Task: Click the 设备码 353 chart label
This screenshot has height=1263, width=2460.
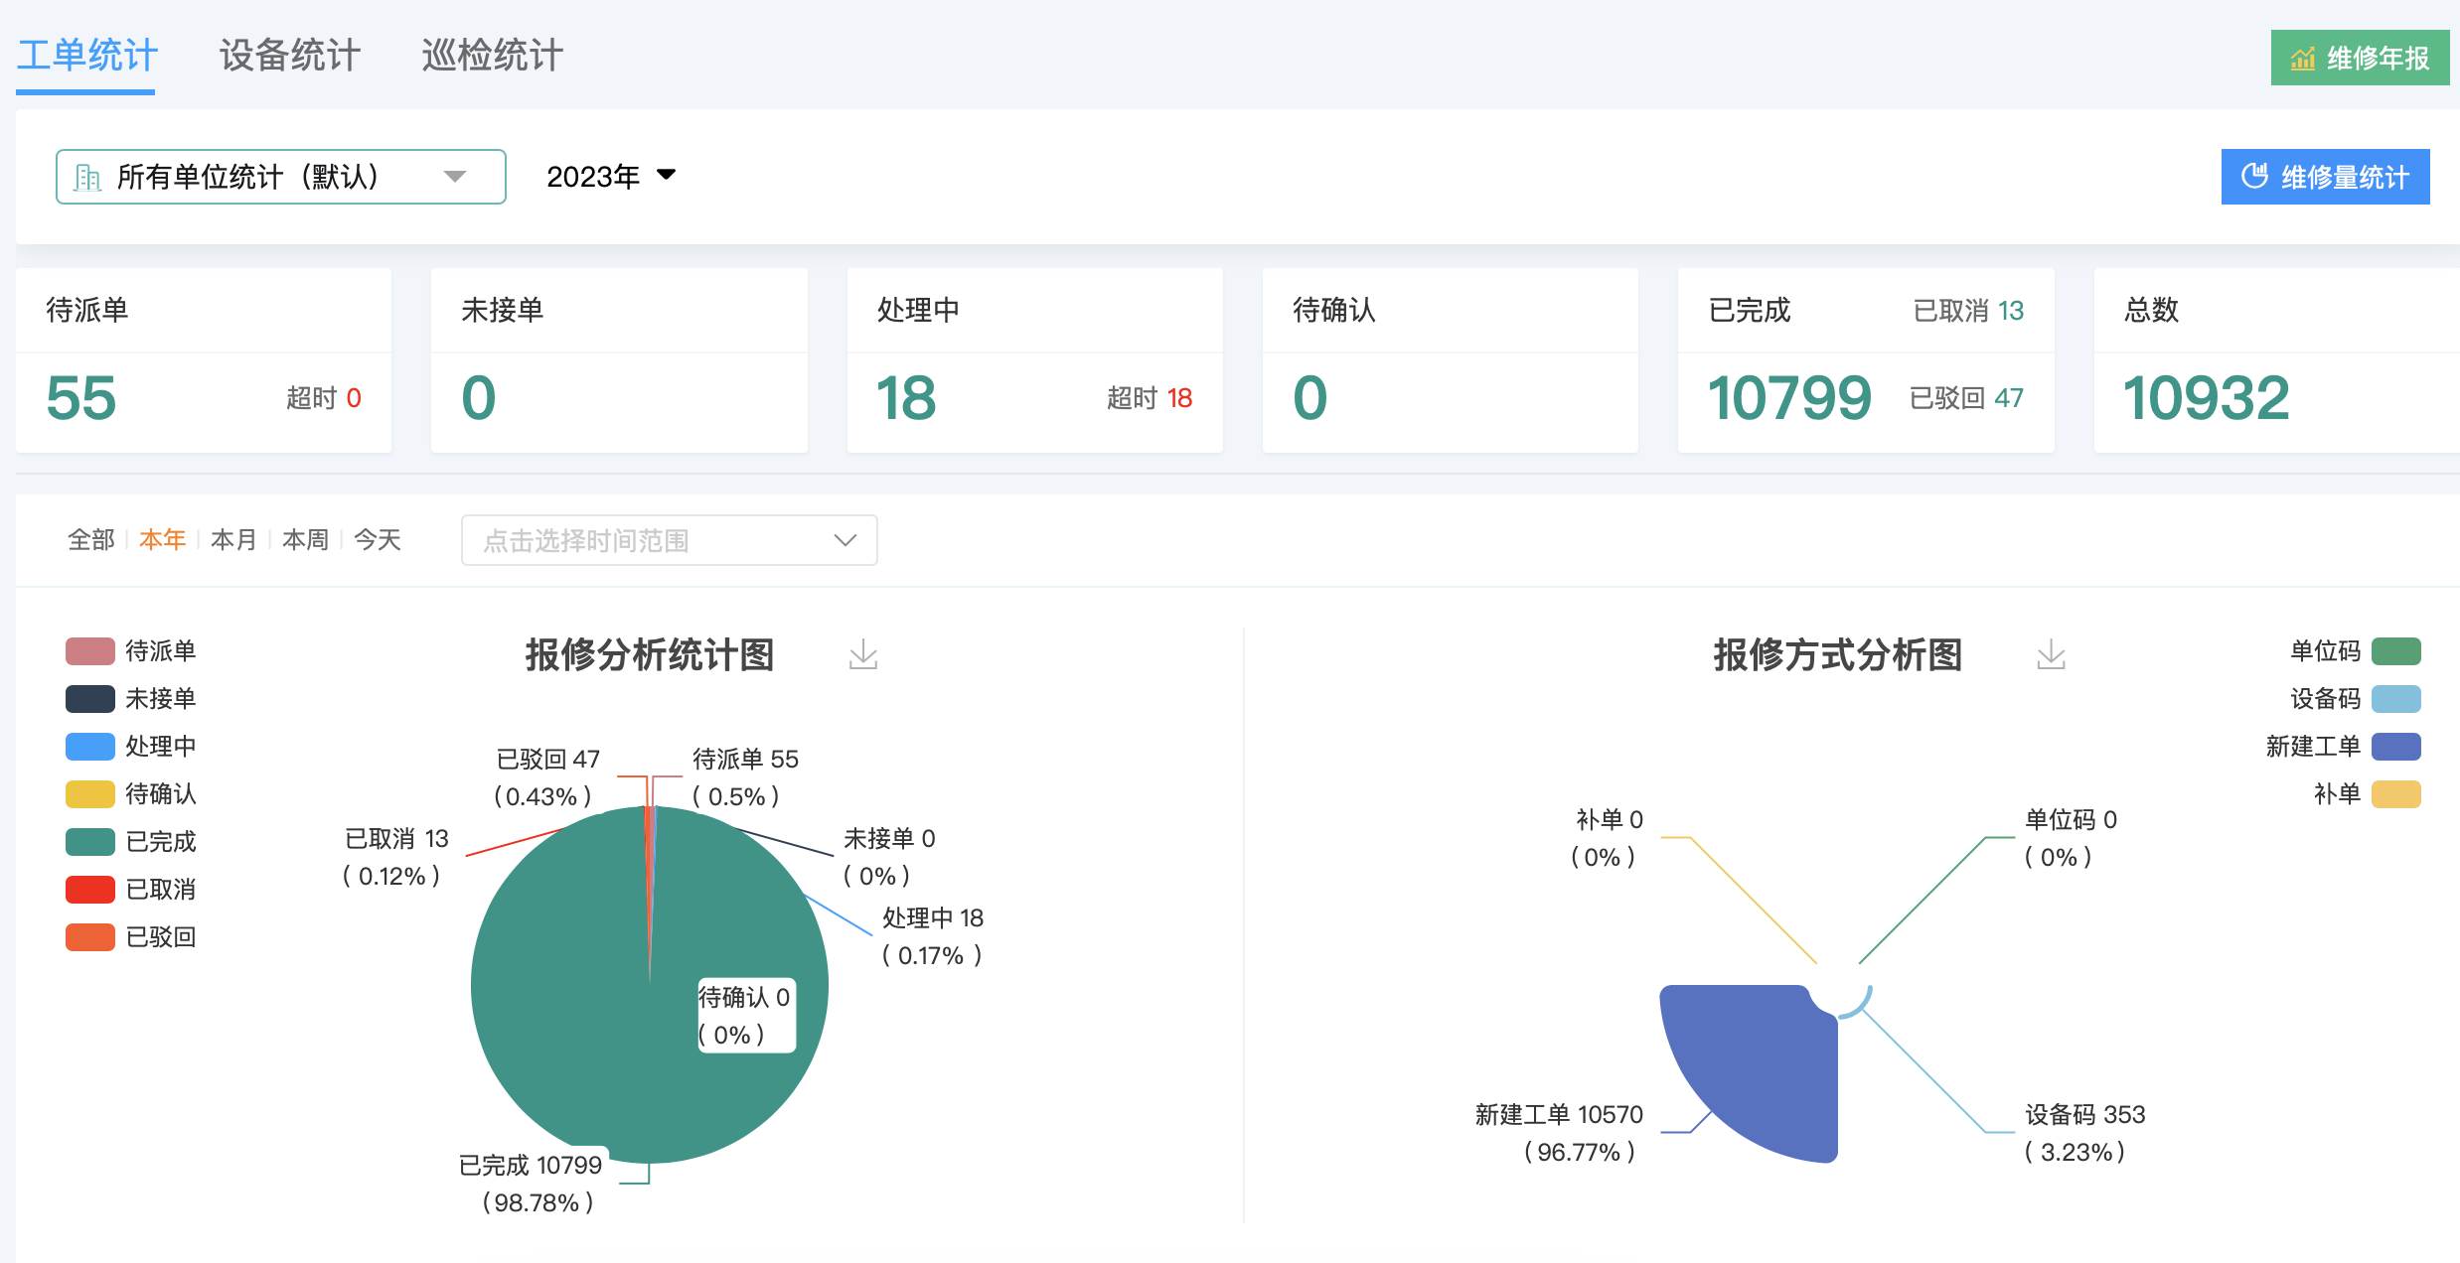Action: (2084, 1133)
